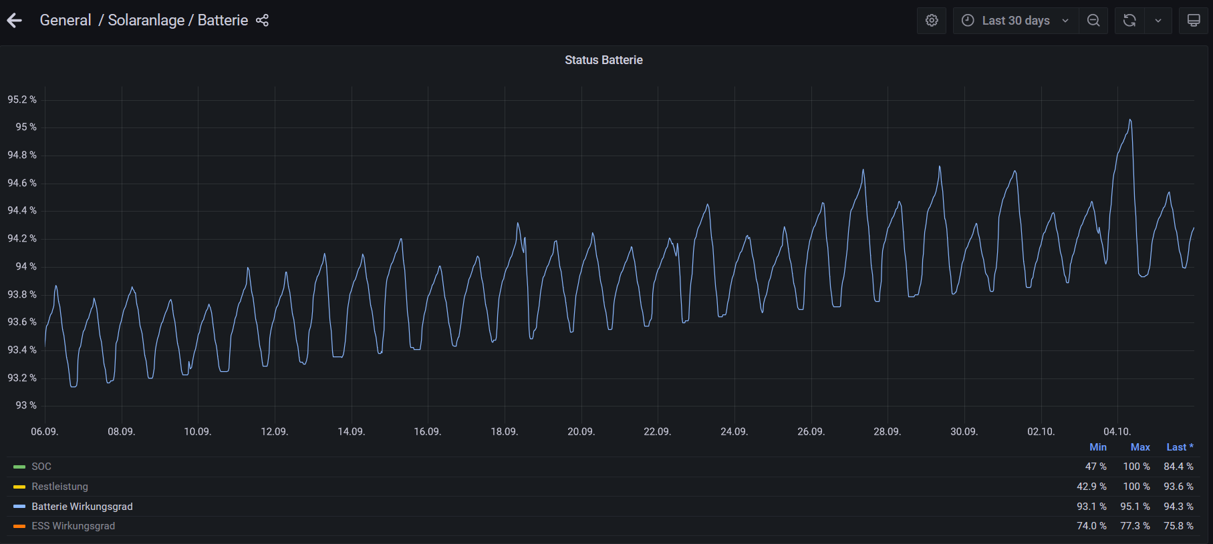
Task: Sort legend by Last column
Action: 1180,447
